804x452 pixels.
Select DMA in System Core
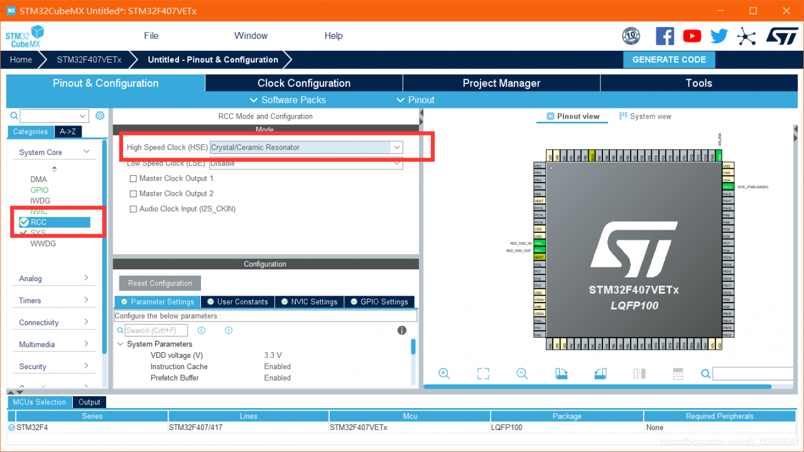tap(38, 180)
